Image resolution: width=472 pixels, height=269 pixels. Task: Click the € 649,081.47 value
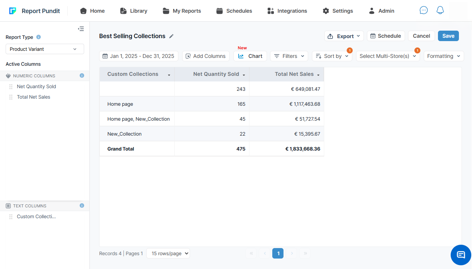pyautogui.click(x=305, y=89)
